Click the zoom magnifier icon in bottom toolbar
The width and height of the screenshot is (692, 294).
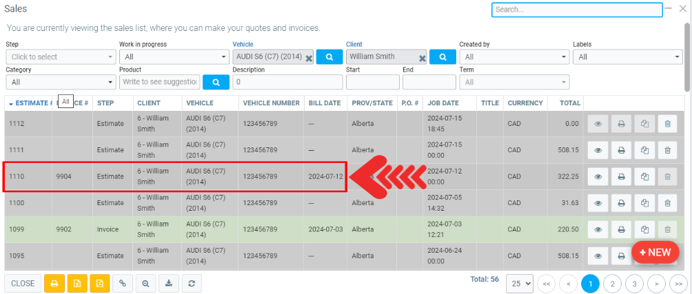(x=145, y=283)
